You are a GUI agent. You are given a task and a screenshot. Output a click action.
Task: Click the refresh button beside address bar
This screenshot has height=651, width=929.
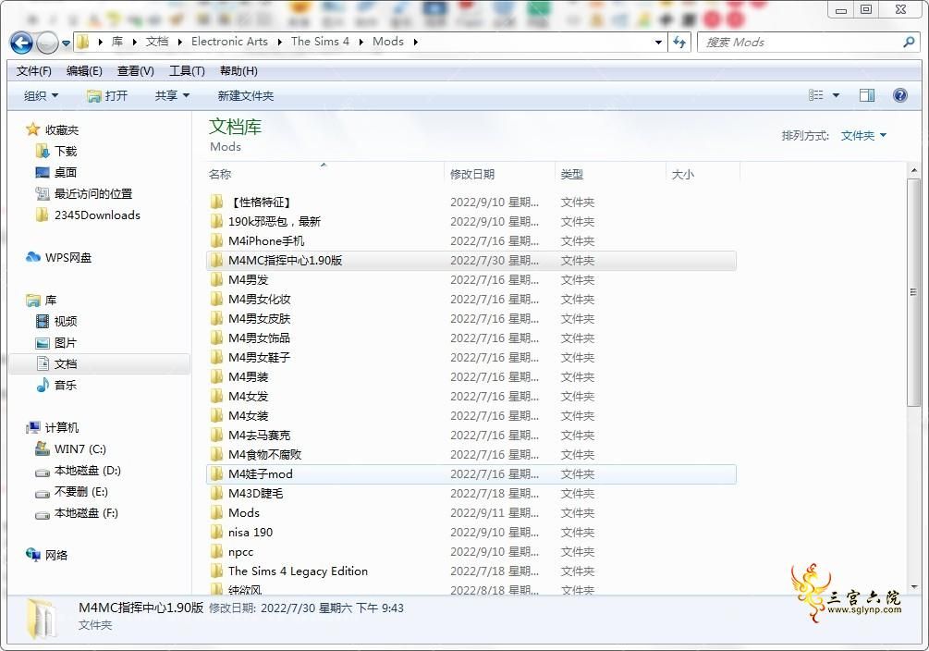[x=679, y=43]
